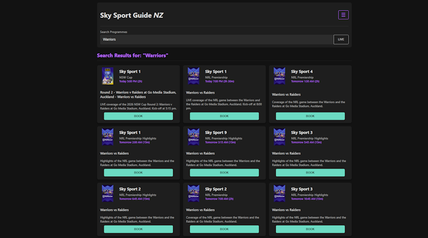This screenshot has width=428, height=238.
Task: Book the Sky Sport 4 1:30 AM replay
Action: [x=310, y=116]
